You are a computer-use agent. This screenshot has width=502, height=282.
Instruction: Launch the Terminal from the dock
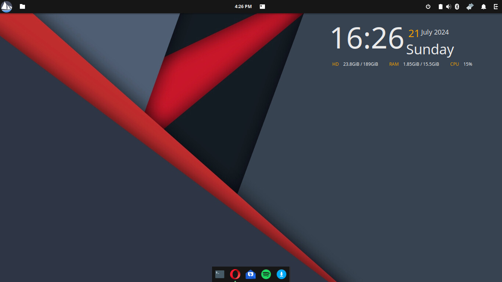point(220,274)
